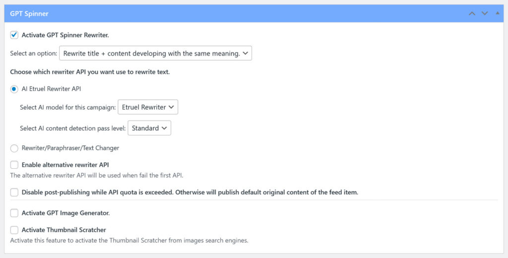The width and height of the screenshot is (508, 258).
Task: Check Disable post-publishing while quota exceeded
Action: pos(14,192)
